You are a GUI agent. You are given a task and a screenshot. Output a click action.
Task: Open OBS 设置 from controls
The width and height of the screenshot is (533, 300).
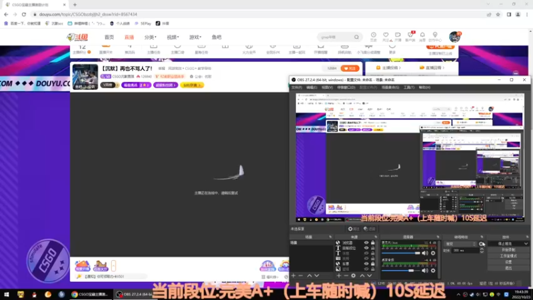508,262
